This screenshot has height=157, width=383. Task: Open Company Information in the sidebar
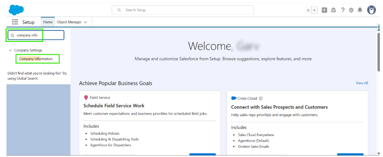36,59
